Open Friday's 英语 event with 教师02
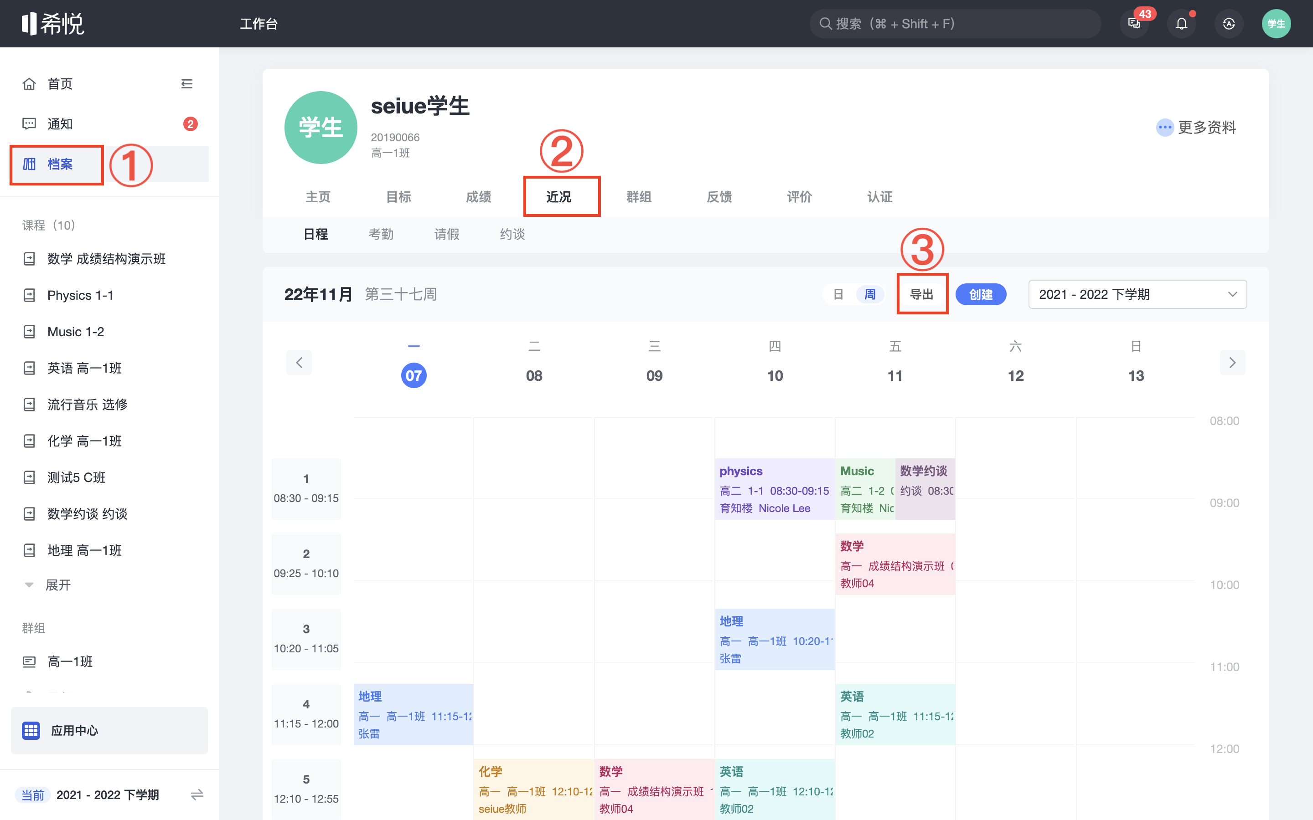This screenshot has height=820, width=1313. (x=895, y=714)
